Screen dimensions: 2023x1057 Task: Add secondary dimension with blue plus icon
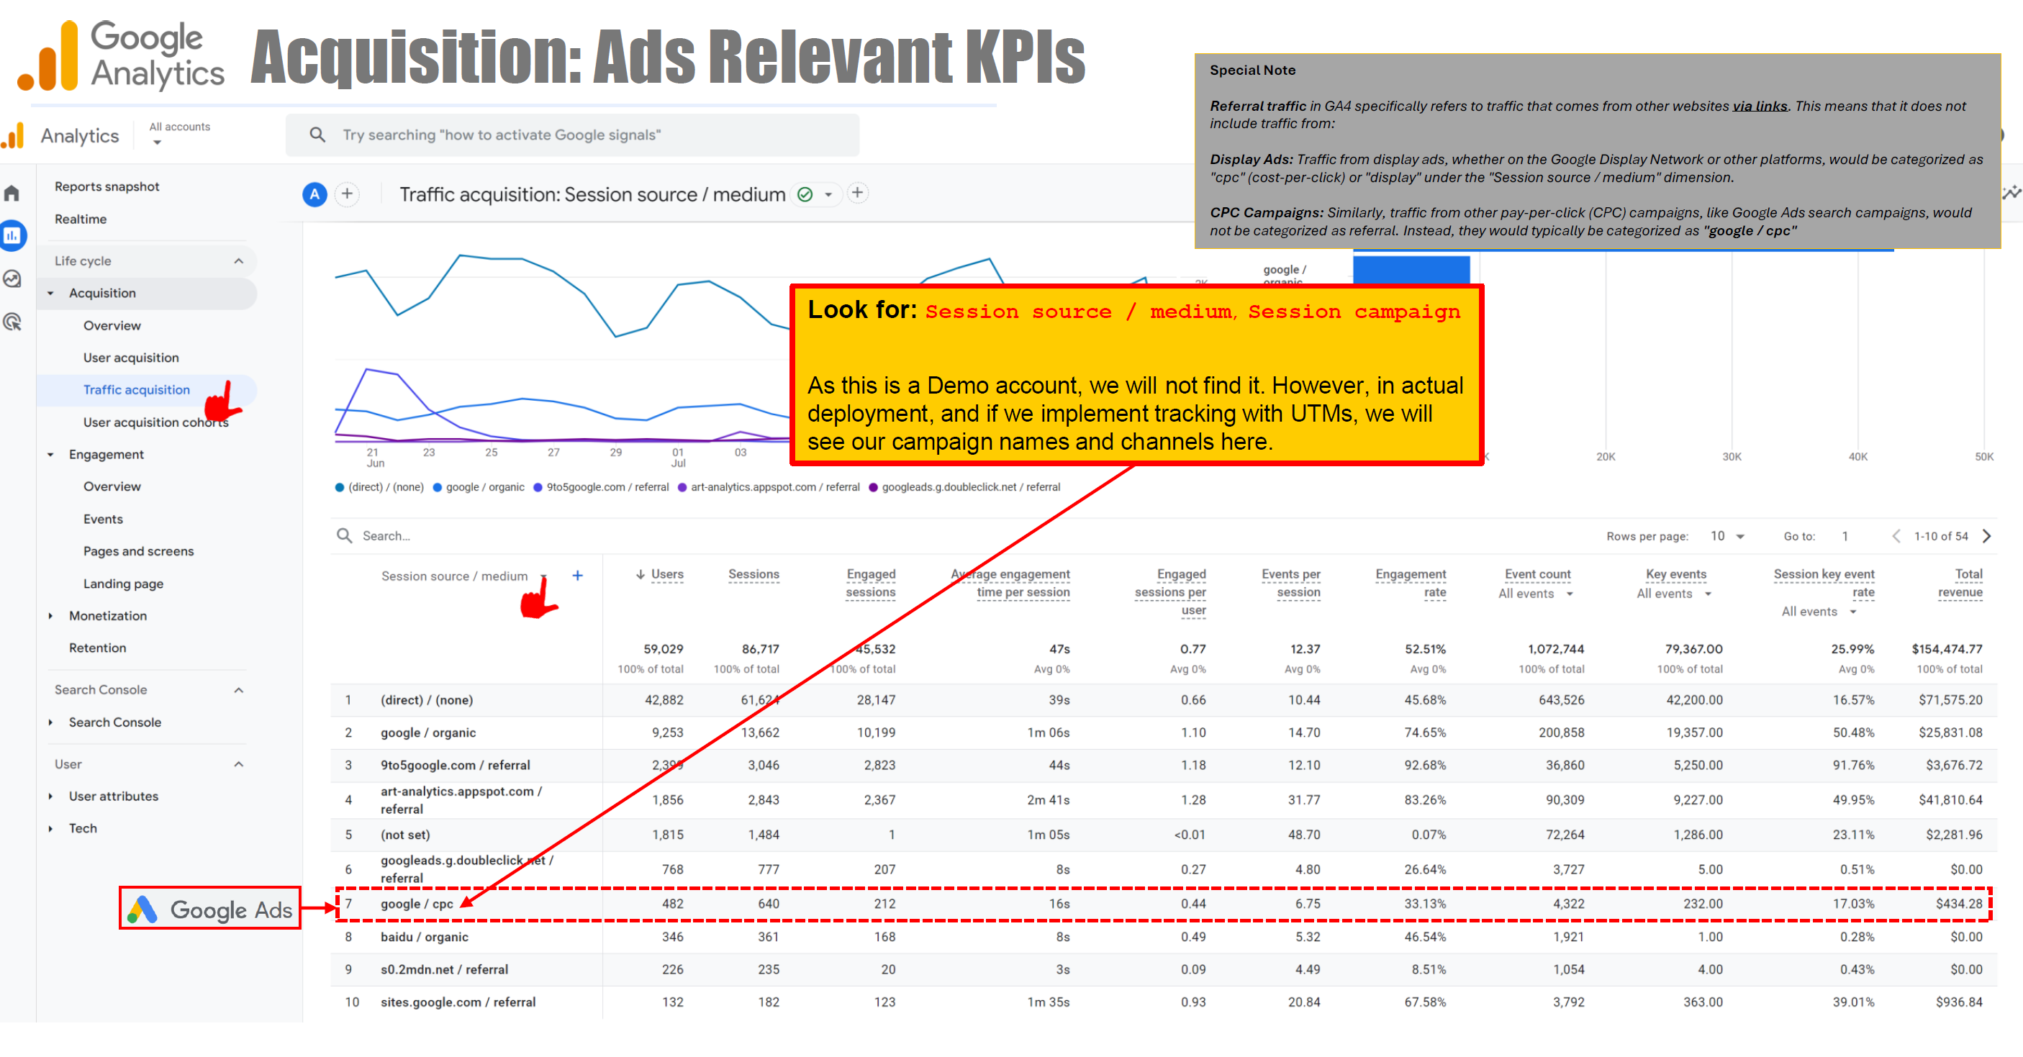577,576
